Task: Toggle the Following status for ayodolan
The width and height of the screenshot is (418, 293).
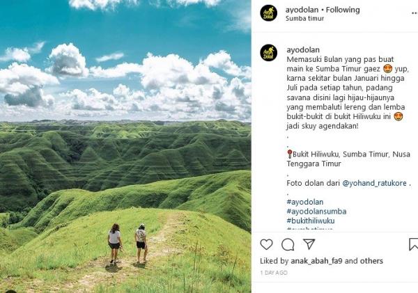Action: coord(343,10)
